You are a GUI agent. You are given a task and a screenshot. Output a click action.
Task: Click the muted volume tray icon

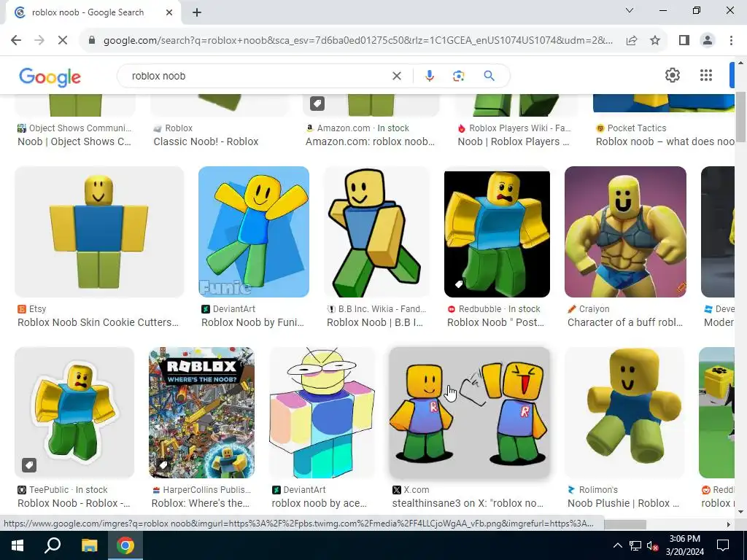coord(653,545)
